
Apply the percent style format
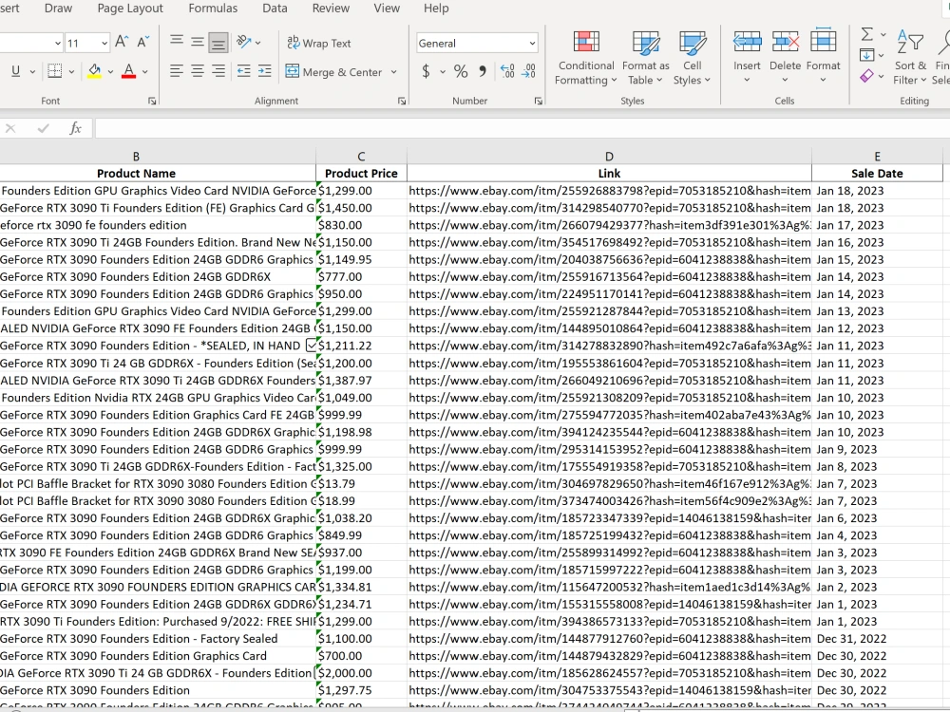pos(461,71)
